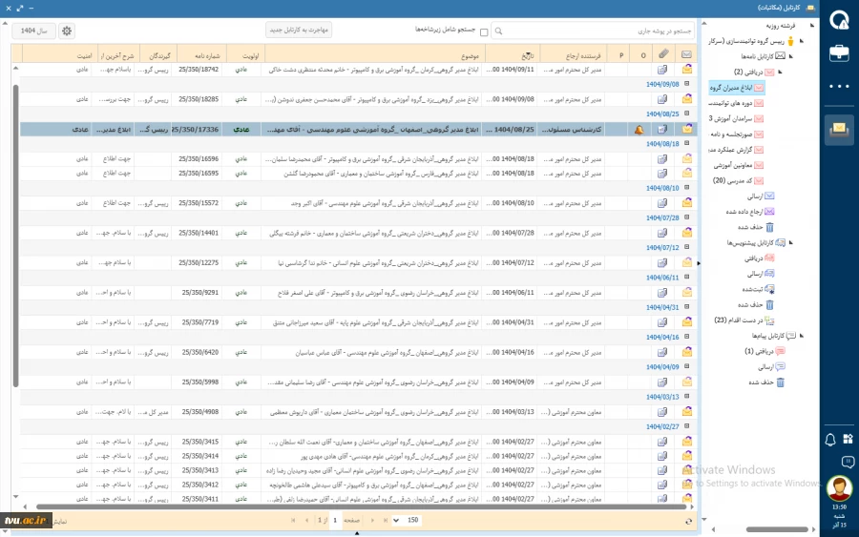Click the refresh icon in the pager bar

[x=688, y=521]
